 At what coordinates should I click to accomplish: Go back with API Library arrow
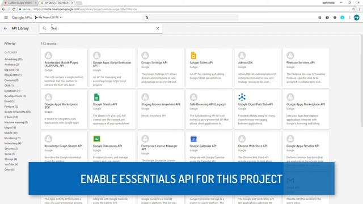click(5, 28)
